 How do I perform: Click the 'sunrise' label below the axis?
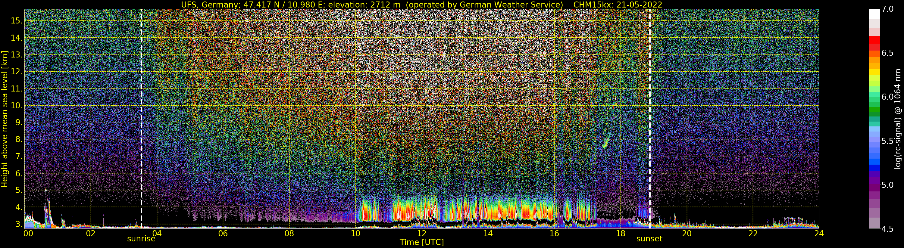point(141,239)
